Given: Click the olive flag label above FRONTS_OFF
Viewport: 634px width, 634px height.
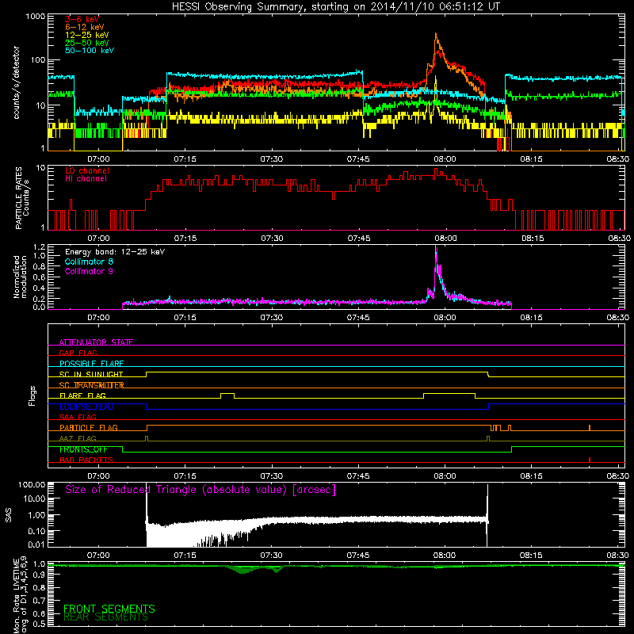Looking at the screenshot, I should 78,438.
